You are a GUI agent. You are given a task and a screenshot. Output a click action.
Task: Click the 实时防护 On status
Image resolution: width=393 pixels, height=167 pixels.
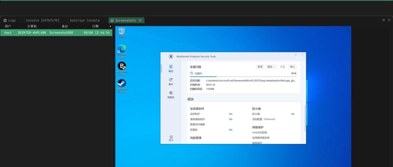coord(231,114)
